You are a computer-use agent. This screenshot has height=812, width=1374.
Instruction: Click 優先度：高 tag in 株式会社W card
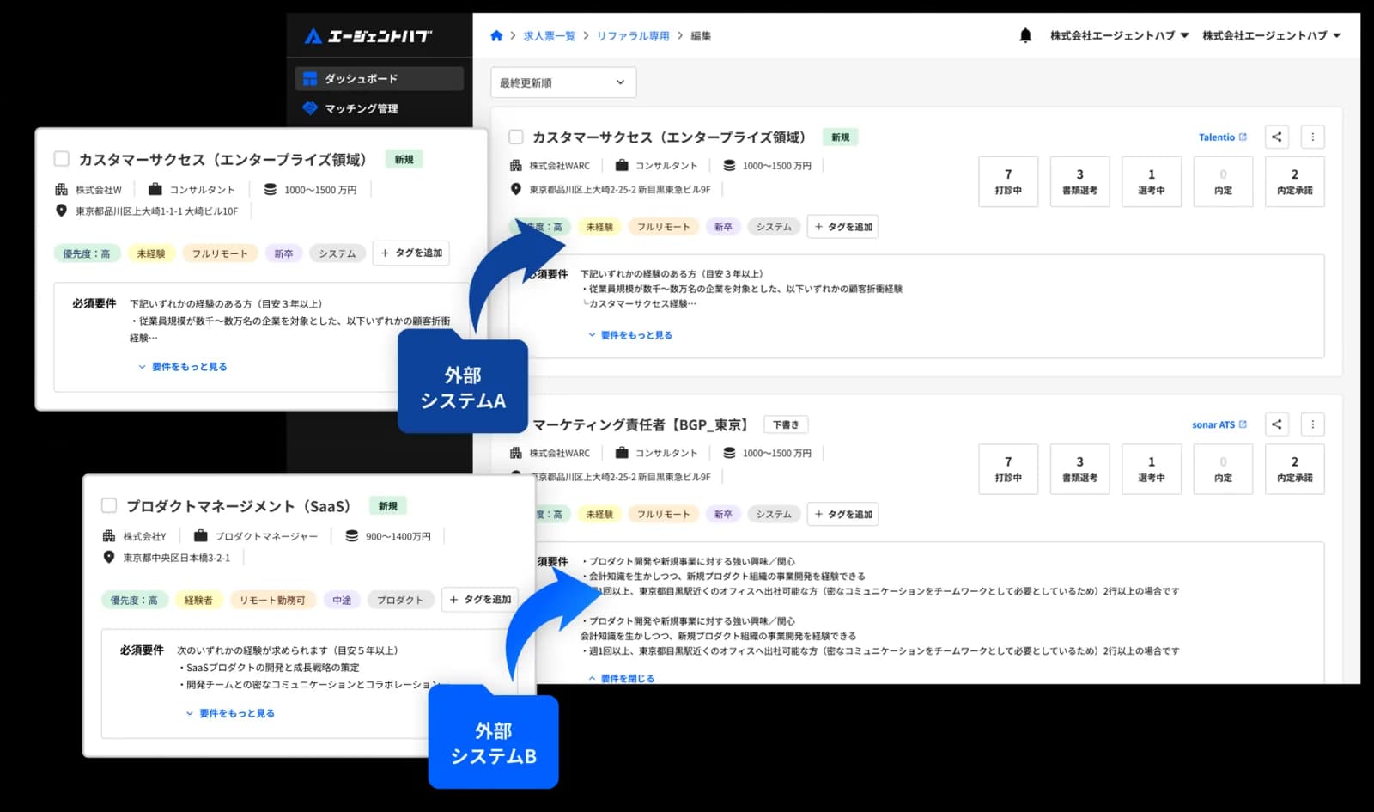(x=86, y=253)
